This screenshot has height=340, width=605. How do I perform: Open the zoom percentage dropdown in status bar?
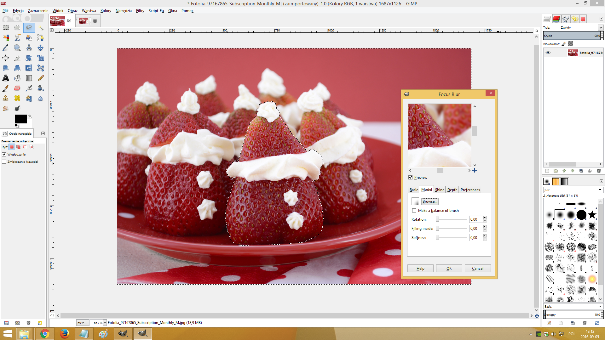[x=105, y=323]
